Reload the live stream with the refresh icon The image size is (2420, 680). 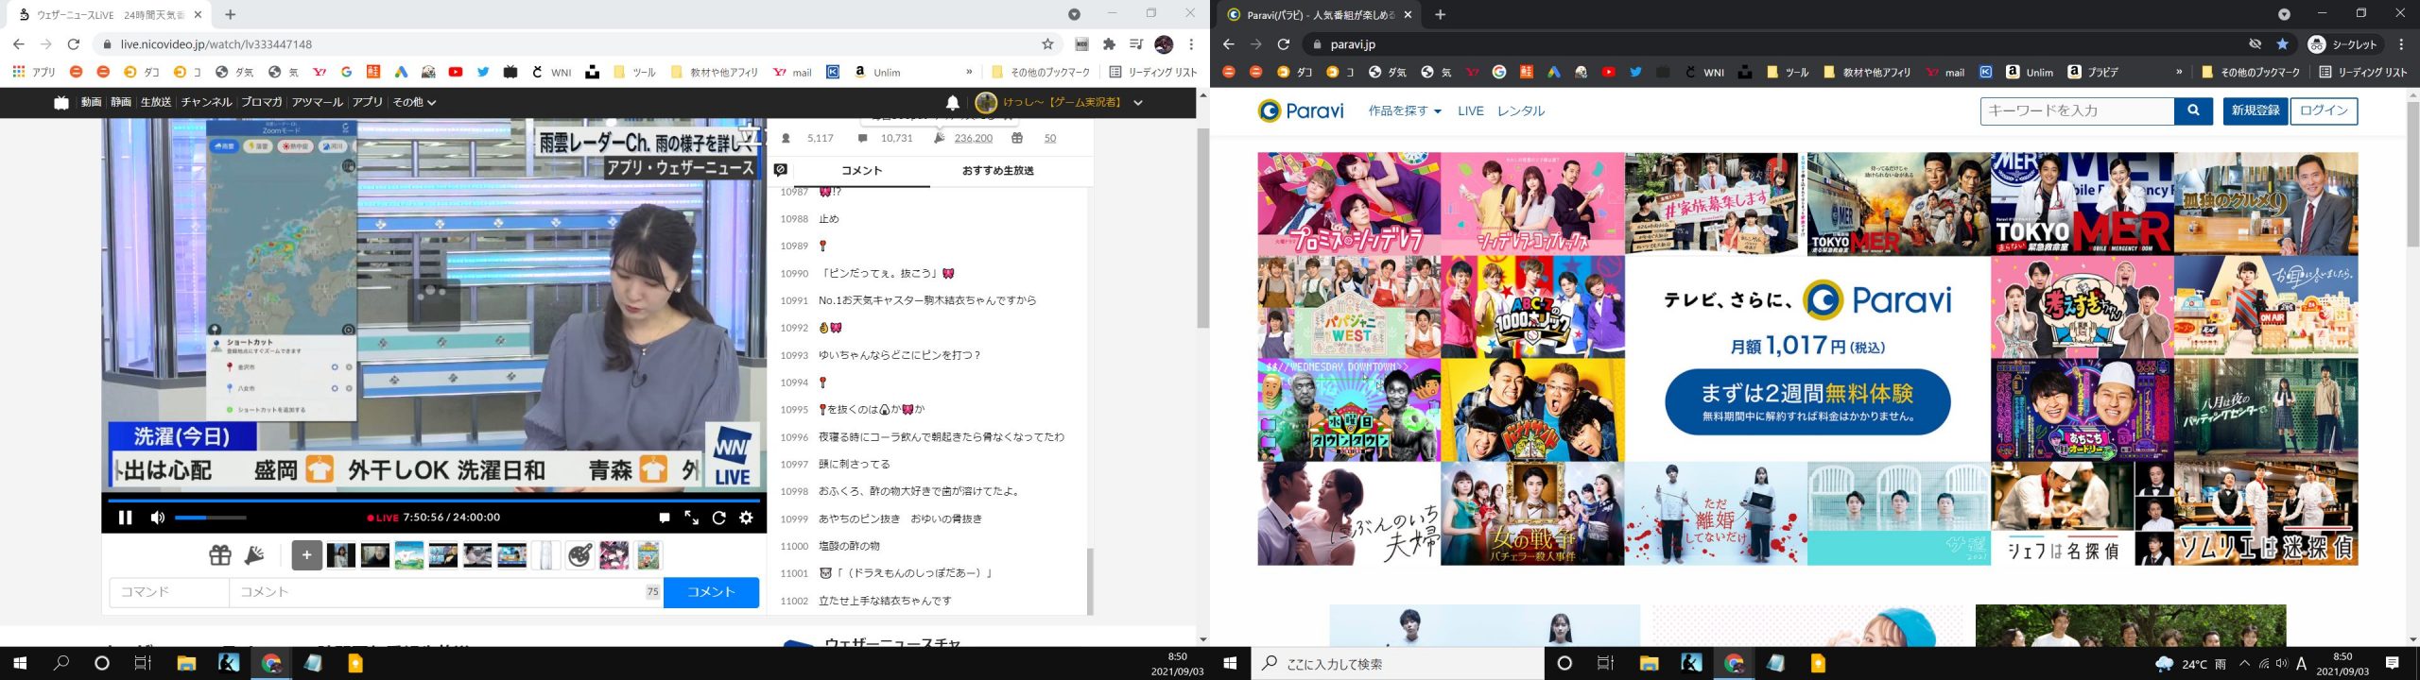pyautogui.click(x=718, y=518)
